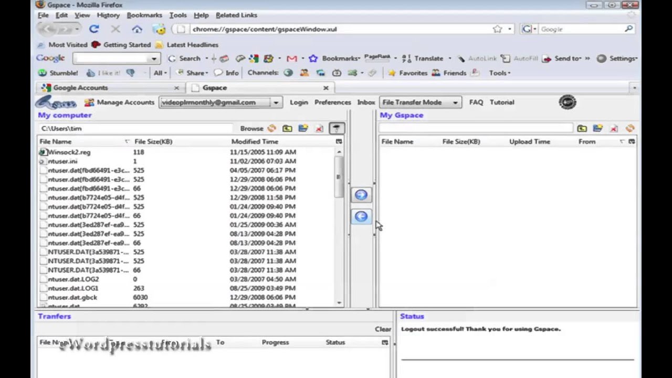Go up one folder in My computer
Screen dimensions: 672x378
tap(287, 128)
